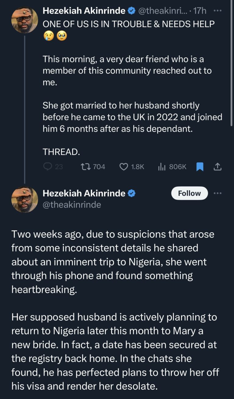Open more options next to the Follow button
Screen dimensions: 234x399
point(218,193)
